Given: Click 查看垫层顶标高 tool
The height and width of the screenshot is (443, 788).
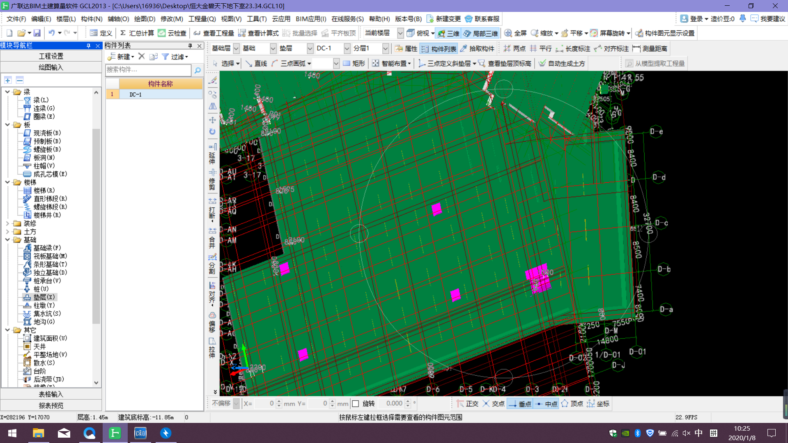Looking at the screenshot, I should pyautogui.click(x=505, y=63).
